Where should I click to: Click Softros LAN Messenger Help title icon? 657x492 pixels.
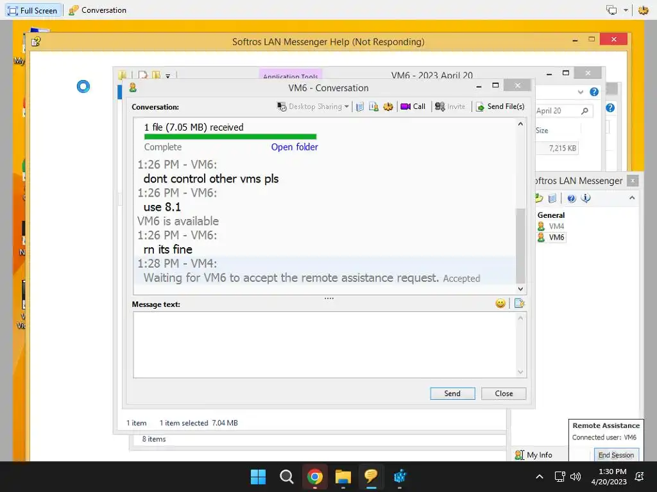tap(36, 42)
